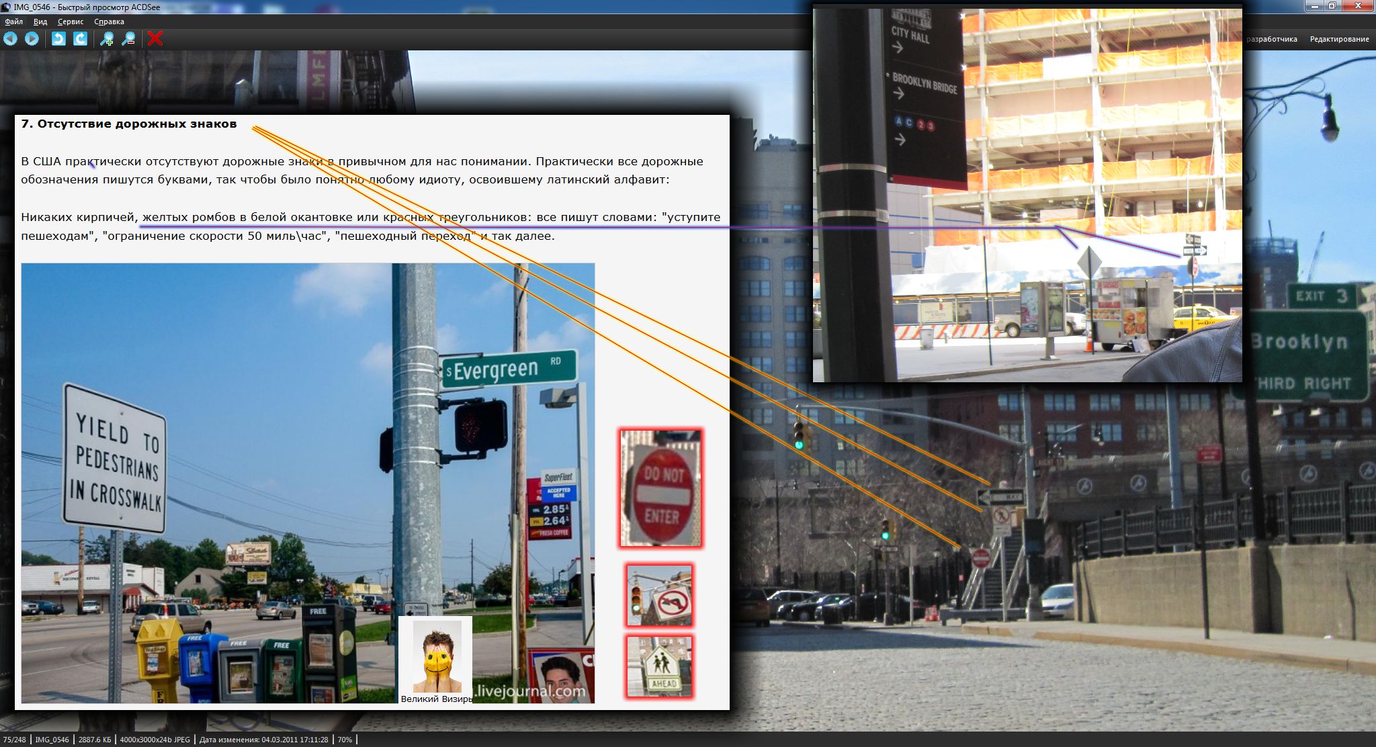Open the Вид menu
Viewport: 1376px width, 747px height.
tap(40, 21)
